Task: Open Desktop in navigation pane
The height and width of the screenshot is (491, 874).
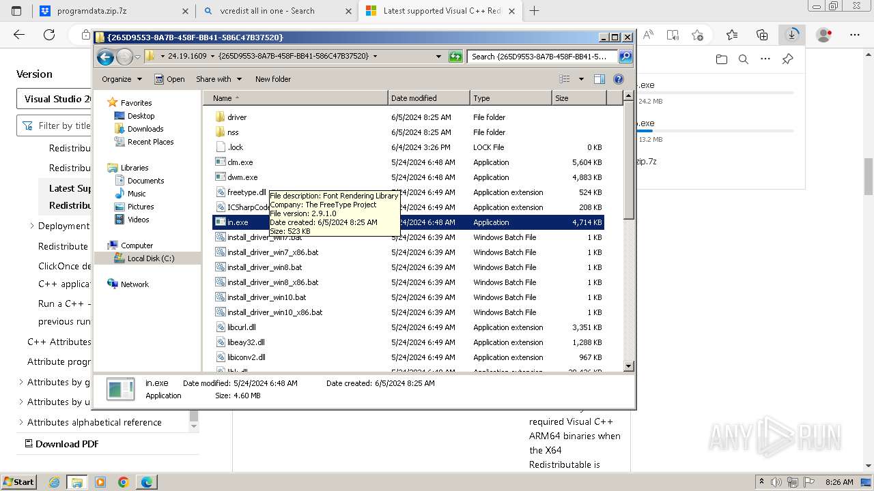Action: point(141,116)
